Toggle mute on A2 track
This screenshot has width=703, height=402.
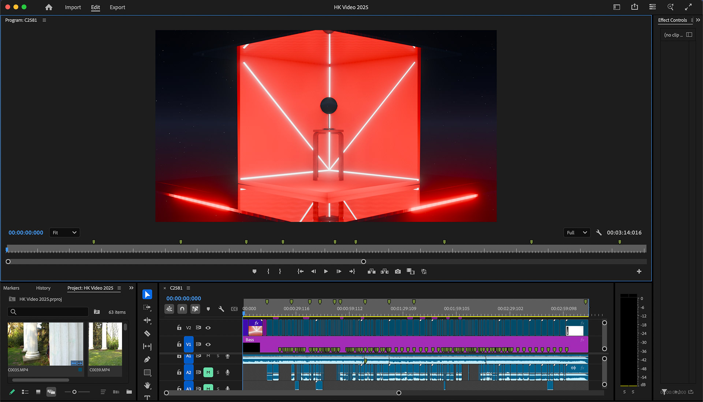(x=208, y=372)
